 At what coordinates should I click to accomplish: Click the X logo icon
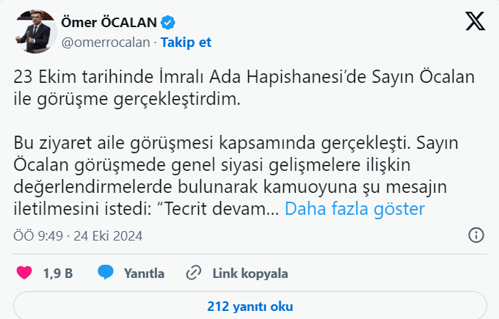point(475,23)
